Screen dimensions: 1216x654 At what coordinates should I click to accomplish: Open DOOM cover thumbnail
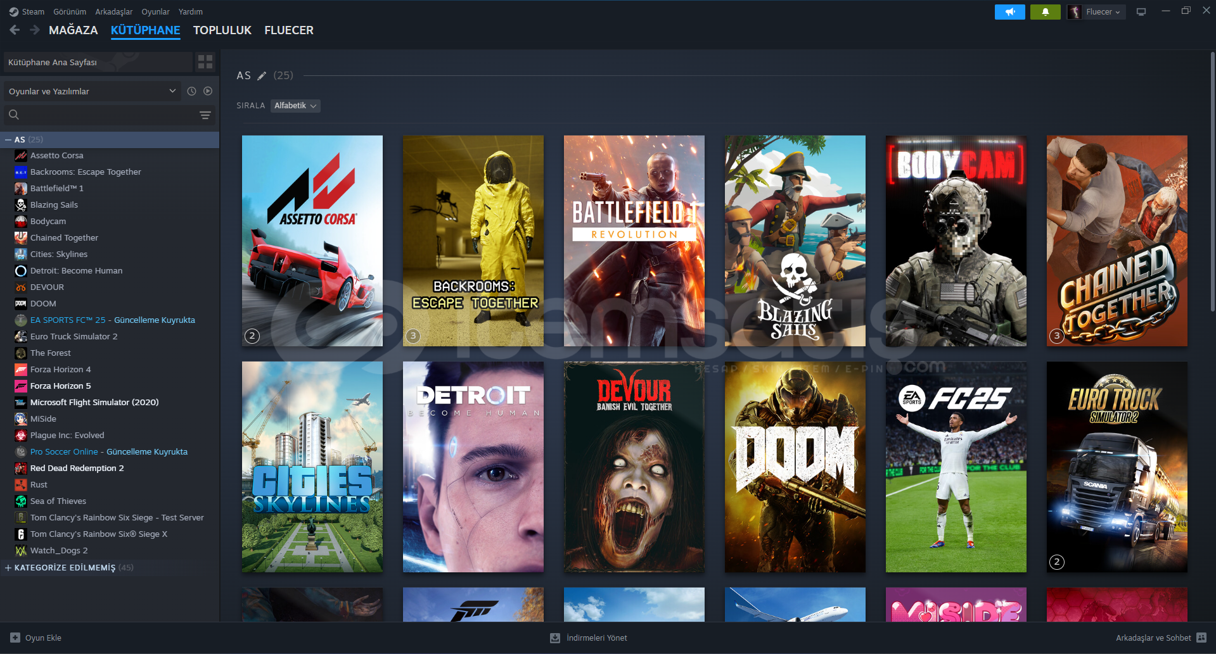pos(795,467)
